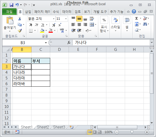Screen dimensions: 156x137
Task: Click the Orientation text angle icon
Action: (87, 31)
